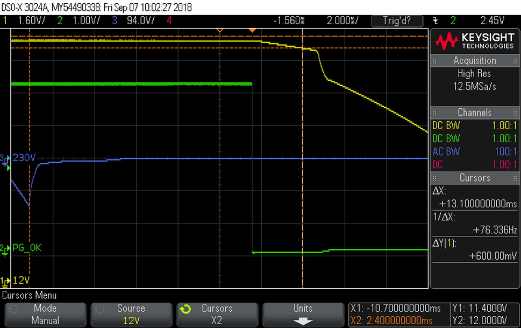Click the Y2 cursor readout 12.0000V
This screenshot has width=521, height=328.
[x=480, y=320]
